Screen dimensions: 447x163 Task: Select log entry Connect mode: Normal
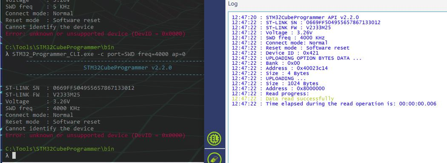(279, 43)
